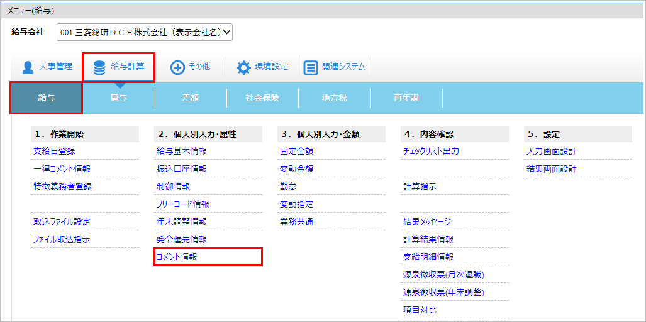Image resolution: width=646 pixels, height=322 pixels.
Task: Open 関連システム menu label
Action: [343, 66]
